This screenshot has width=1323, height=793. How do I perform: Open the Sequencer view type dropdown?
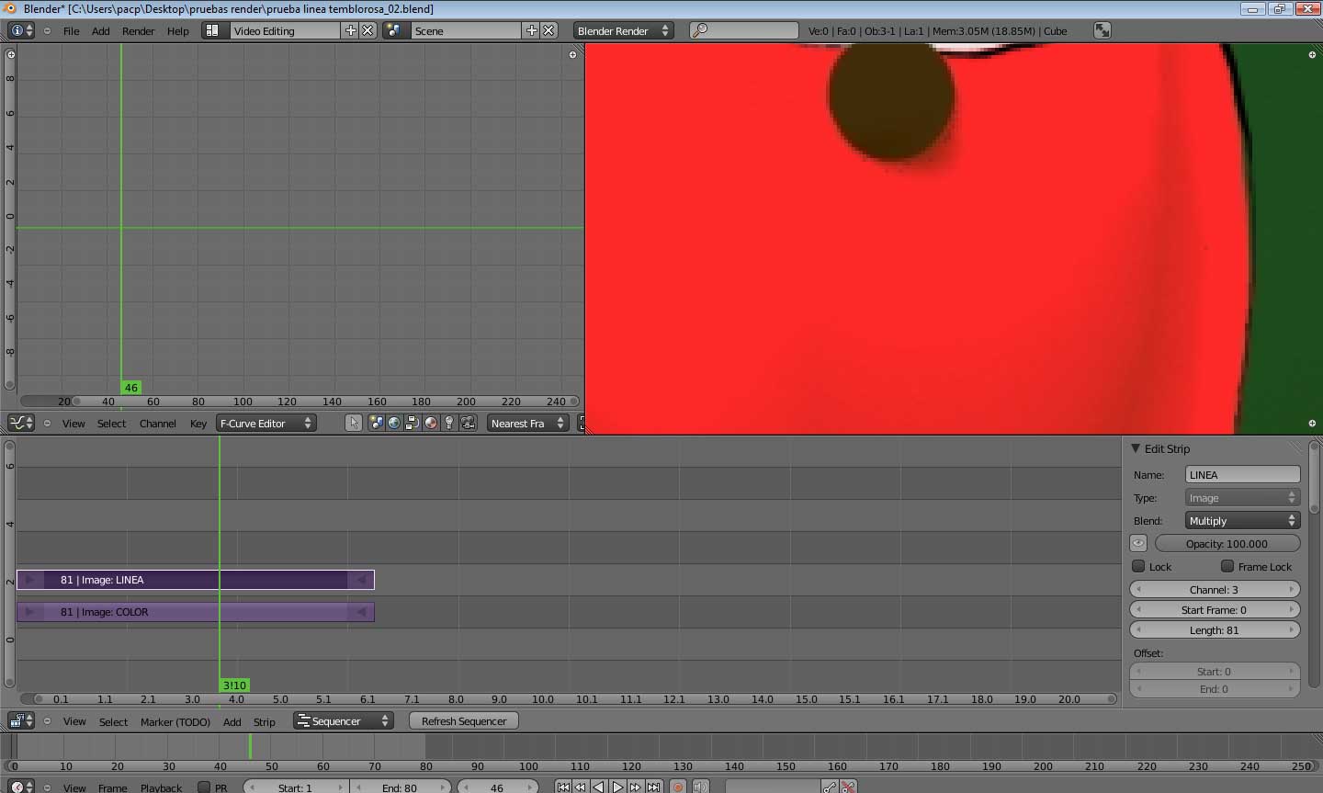(344, 721)
